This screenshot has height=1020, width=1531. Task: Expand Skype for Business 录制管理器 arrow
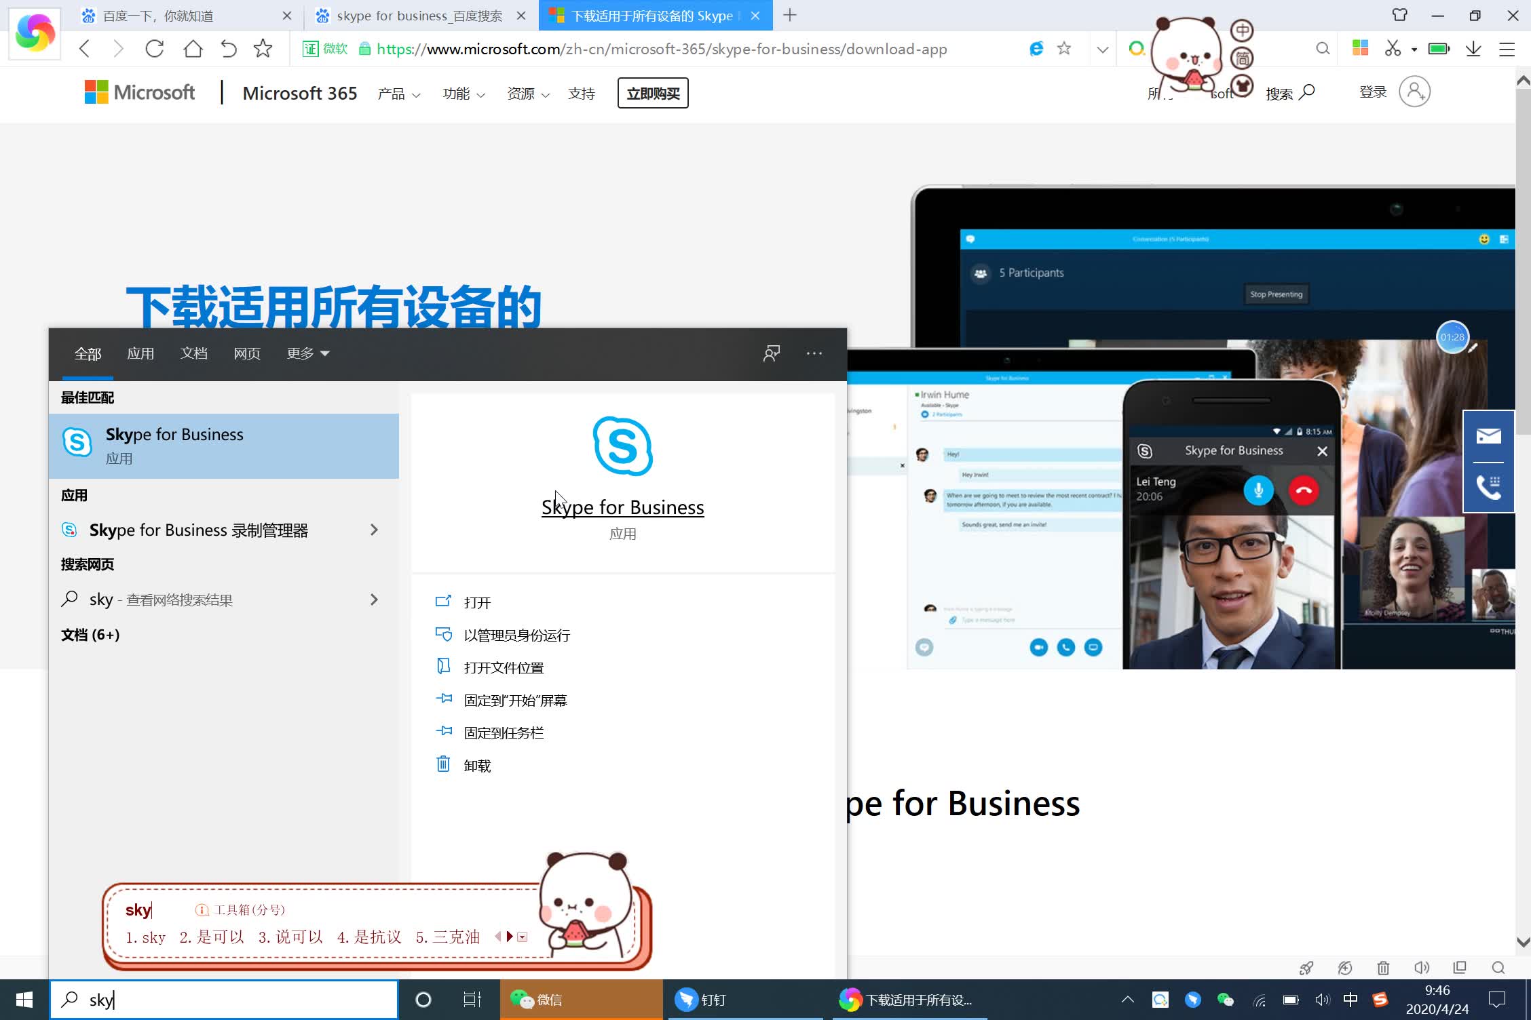pyautogui.click(x=374, y=530)
